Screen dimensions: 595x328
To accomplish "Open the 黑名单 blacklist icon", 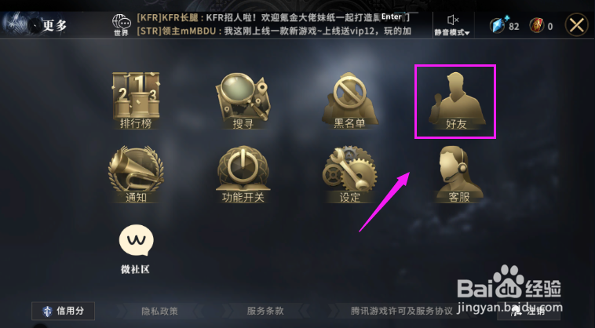I will coord(349,100).
